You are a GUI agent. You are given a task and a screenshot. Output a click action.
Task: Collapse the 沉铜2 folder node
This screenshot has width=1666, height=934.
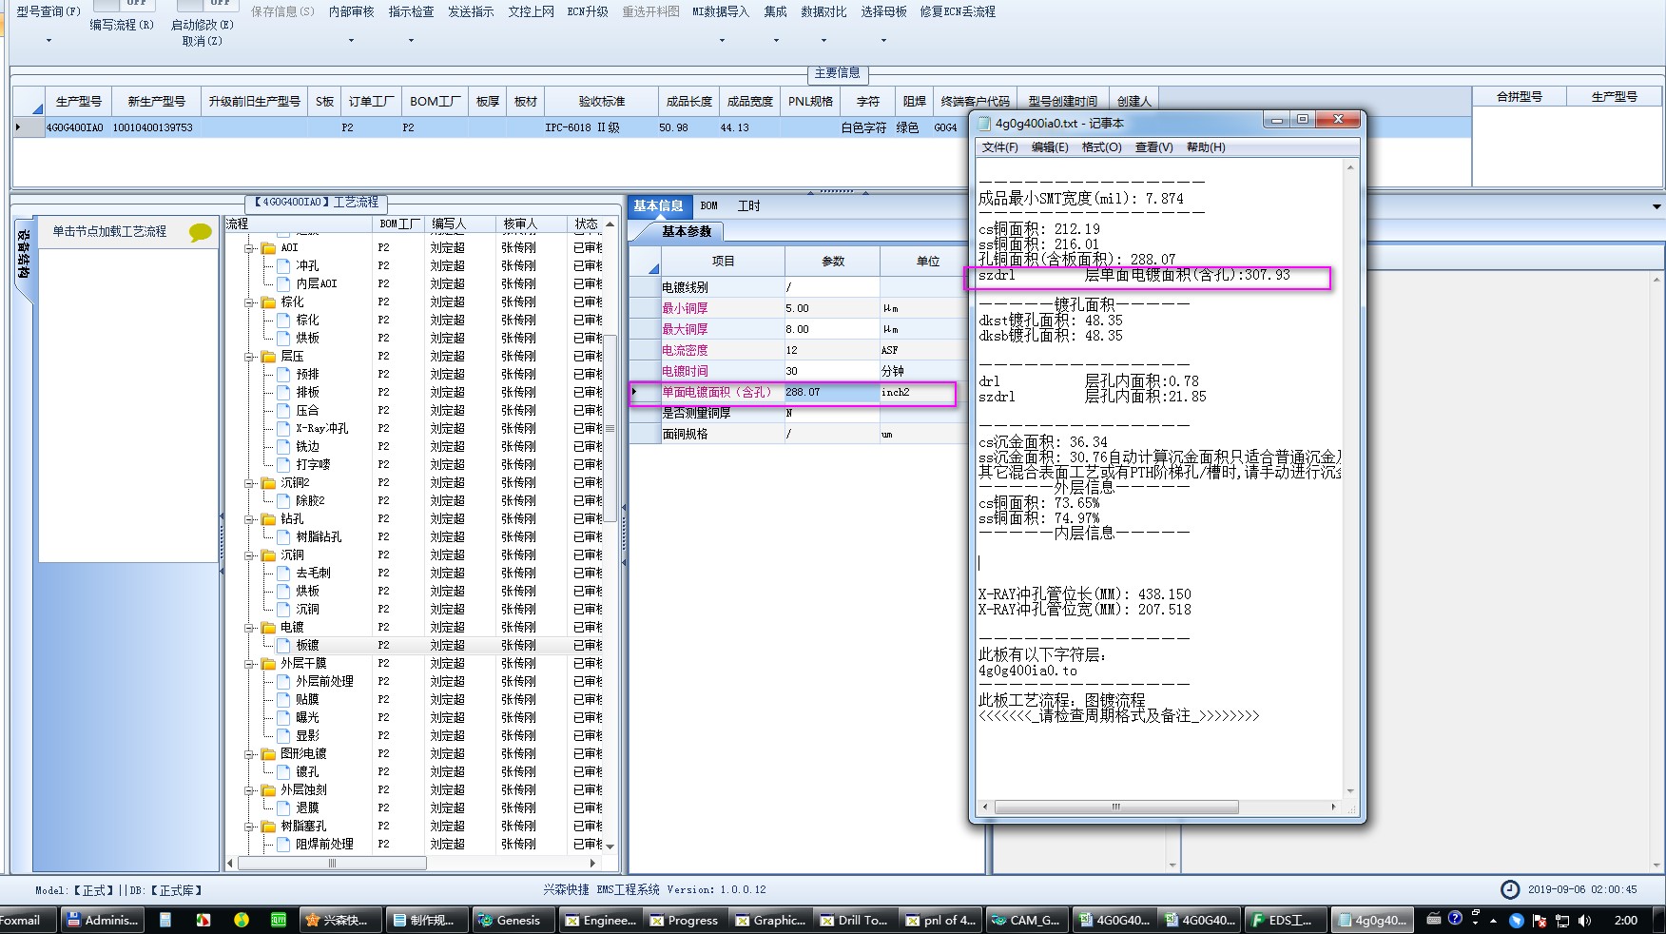point(250,483)
